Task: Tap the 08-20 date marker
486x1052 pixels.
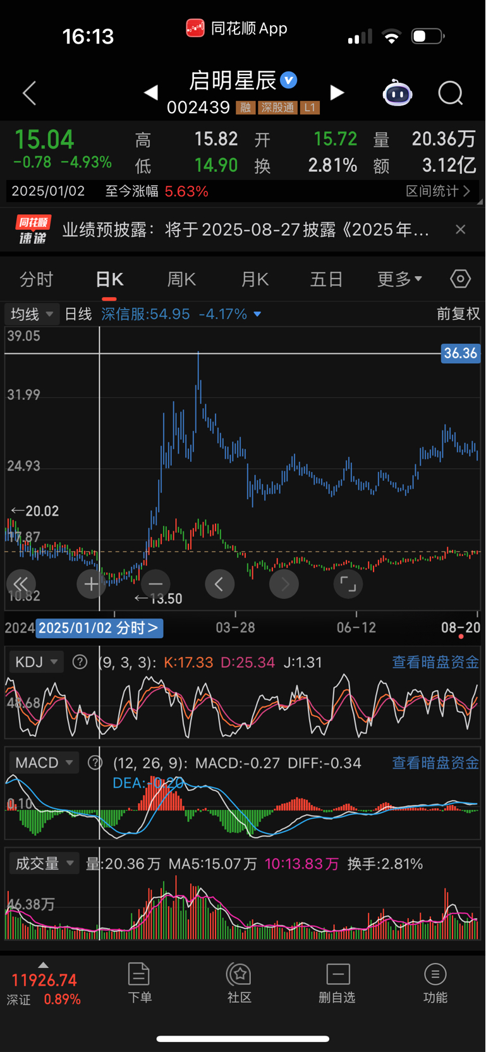Action: pyautogui.click(x=461, y=627)
